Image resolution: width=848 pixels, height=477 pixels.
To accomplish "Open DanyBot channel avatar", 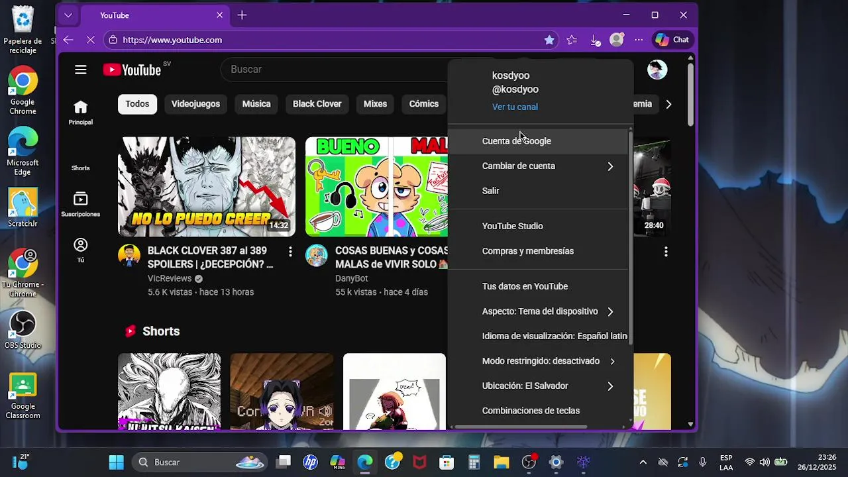I will [x=317, y=255].
